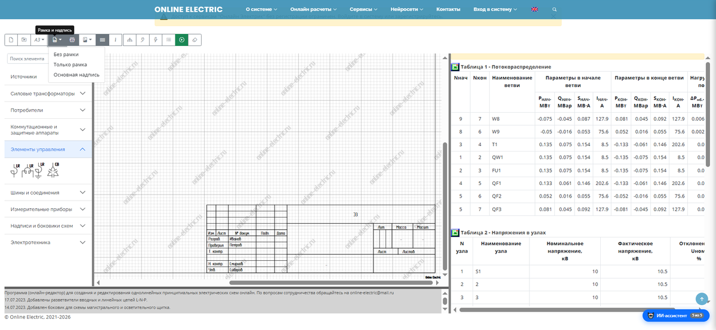Open the image export dropdown in toolbar
The image size is (716, 330).
coord(88,40)
